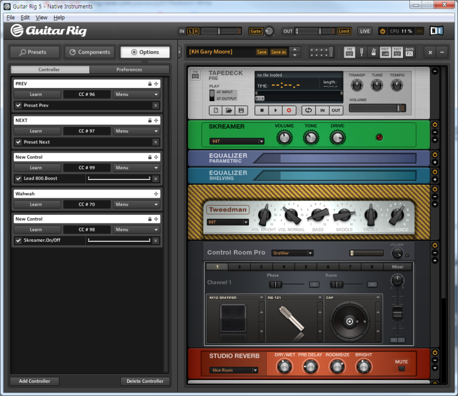The width and height of the screenshot is (458, 396).
Task: Click the Add Controller button
Action: click(34, 381)
